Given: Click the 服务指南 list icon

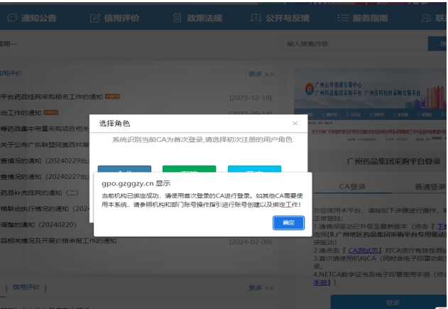Looking at the screenshot, I should 342,18.
